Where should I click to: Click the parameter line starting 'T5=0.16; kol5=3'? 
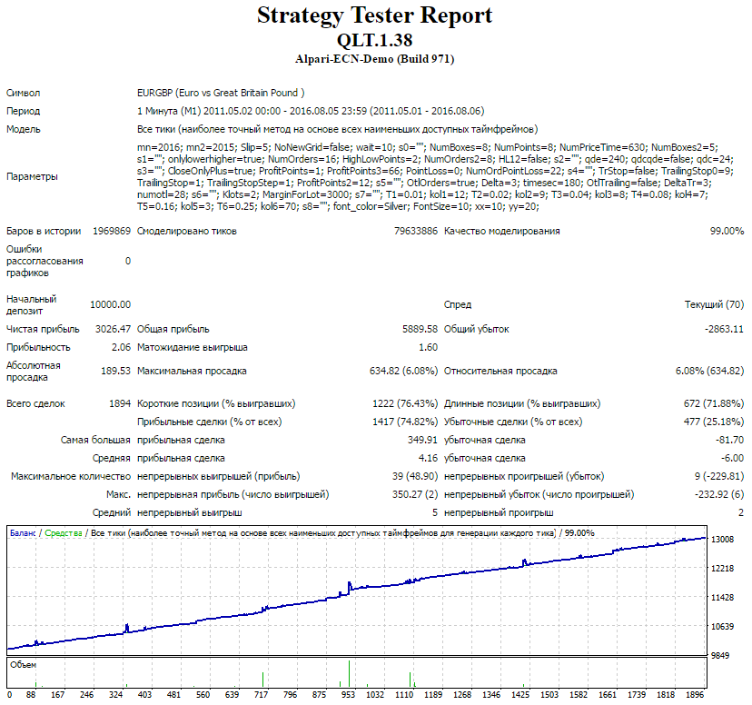[x=338, y=207]
